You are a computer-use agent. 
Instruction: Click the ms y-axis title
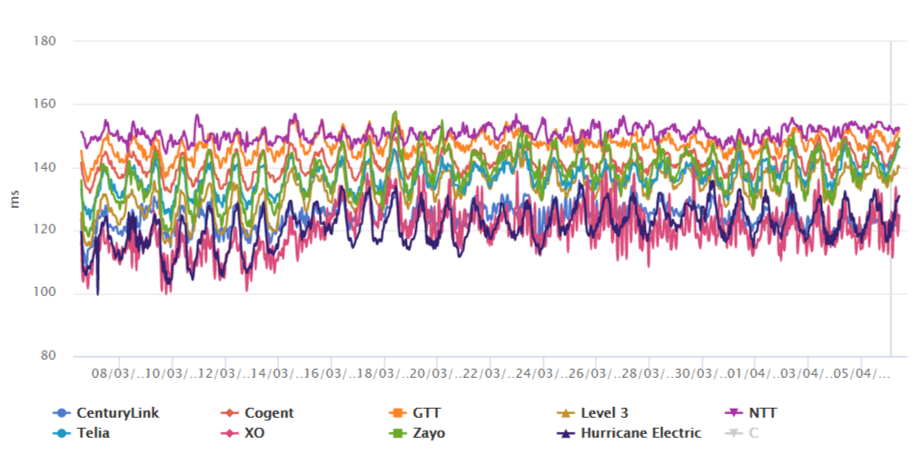(x=15, y=199)
